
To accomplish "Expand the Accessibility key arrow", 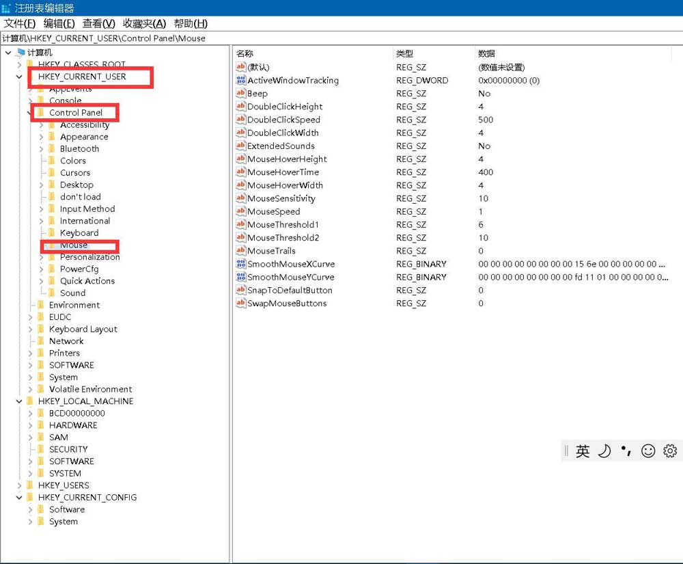I will click(x=42, y=125).
